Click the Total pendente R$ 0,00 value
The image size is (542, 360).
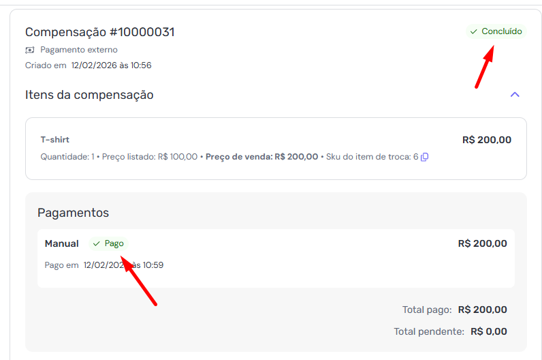(488, 331)
